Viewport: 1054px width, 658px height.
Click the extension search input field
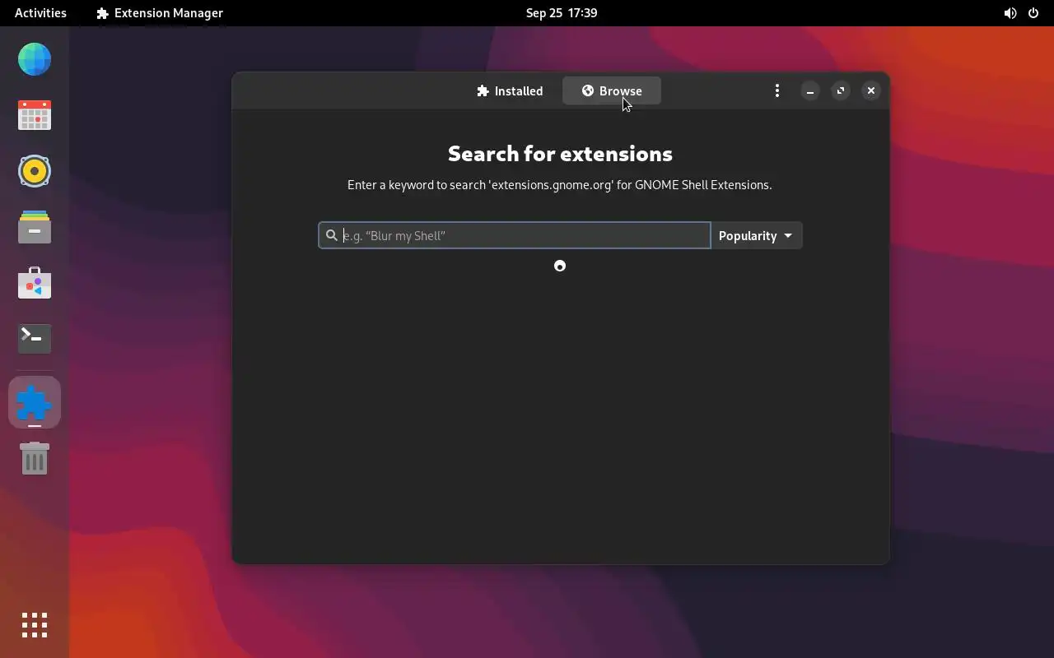(x=515, y=235)
